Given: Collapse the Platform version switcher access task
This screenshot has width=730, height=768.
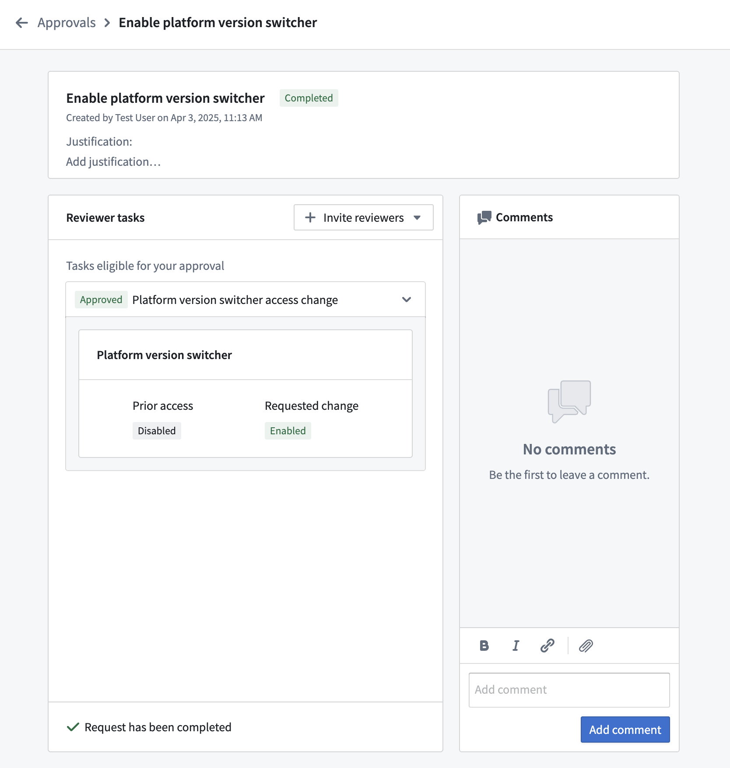Looking at the screenshot, I should pyautogui.click(x=407, y=300).
